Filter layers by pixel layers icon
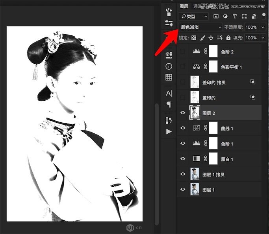This screenshot has width=269, height=234. pos(216,17)
